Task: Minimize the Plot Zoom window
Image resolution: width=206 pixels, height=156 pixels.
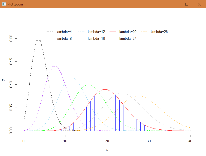Action: pos(174,4)
